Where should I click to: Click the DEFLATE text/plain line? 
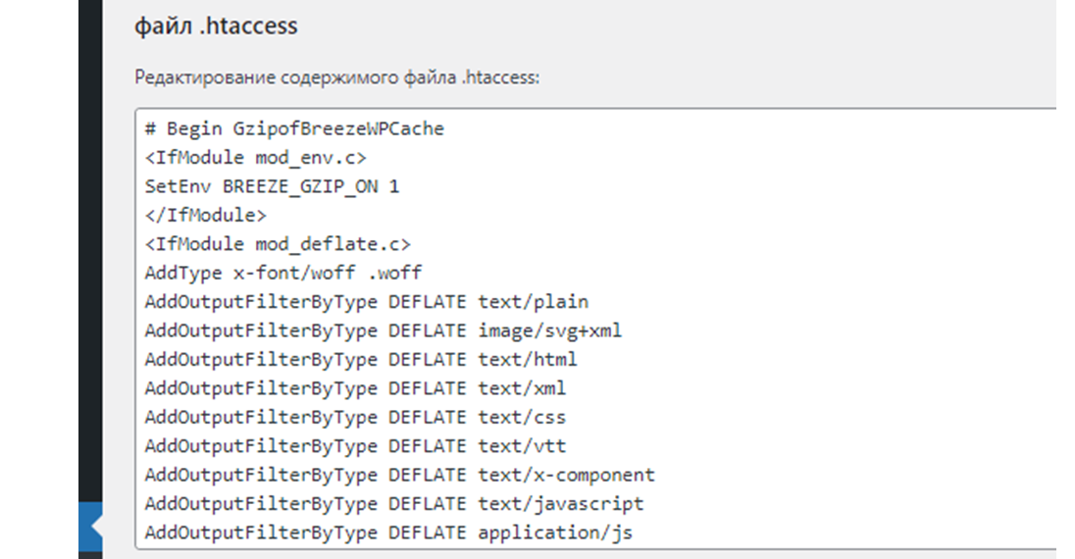coord(367,302)
